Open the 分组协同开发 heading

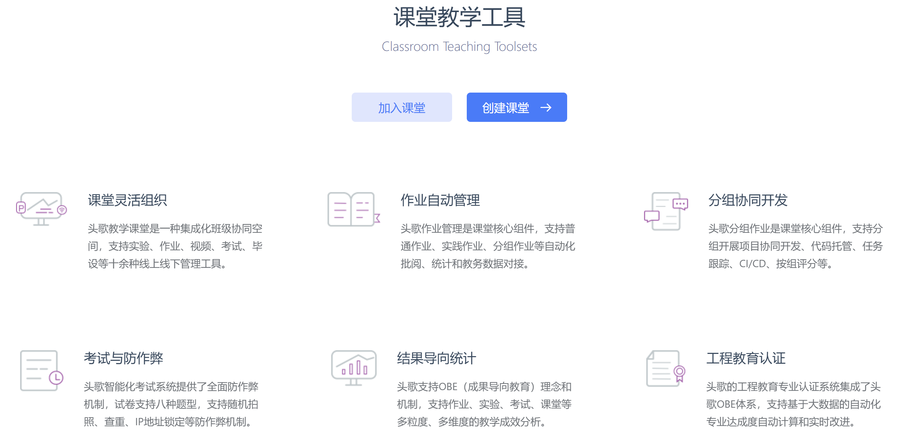(x=747, y=200)
